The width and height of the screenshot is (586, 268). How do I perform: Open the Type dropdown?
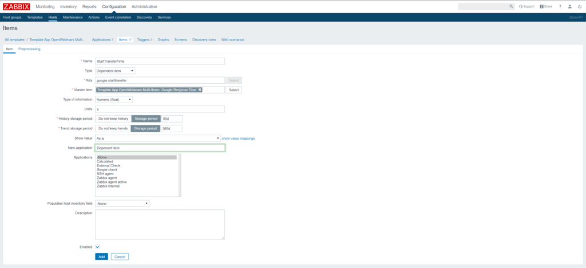[115, 71]
